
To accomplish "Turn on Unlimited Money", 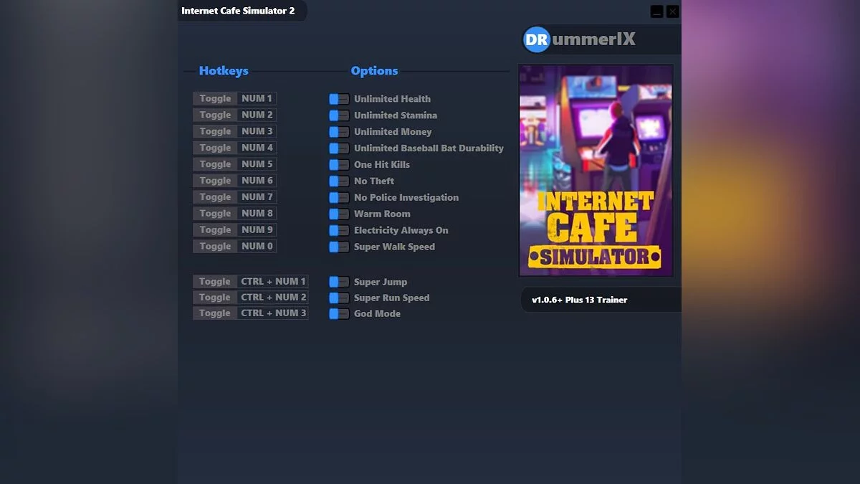I will point(338,132).
